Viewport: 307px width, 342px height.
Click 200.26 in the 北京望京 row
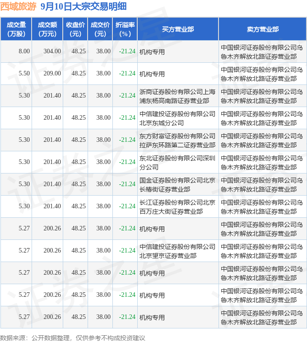click(52, 250)
